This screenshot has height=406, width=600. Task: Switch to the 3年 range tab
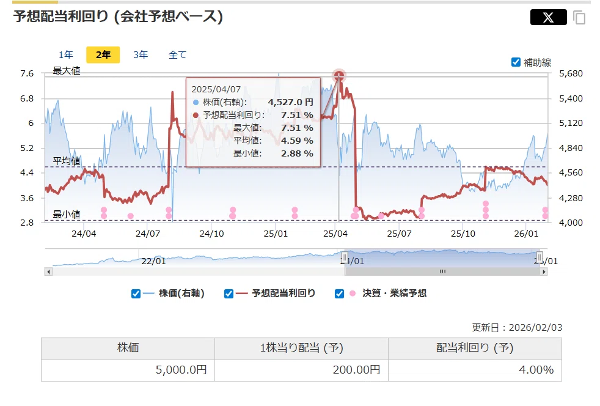141,55
